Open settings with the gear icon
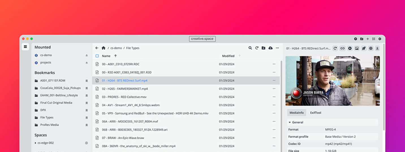This screenshot has height=152, width=405. [380, 39]
